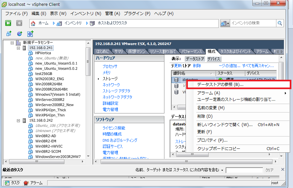293x188 pixels.
Task: Click the second datastore icon in the list
Action: [x=176, y=86]
